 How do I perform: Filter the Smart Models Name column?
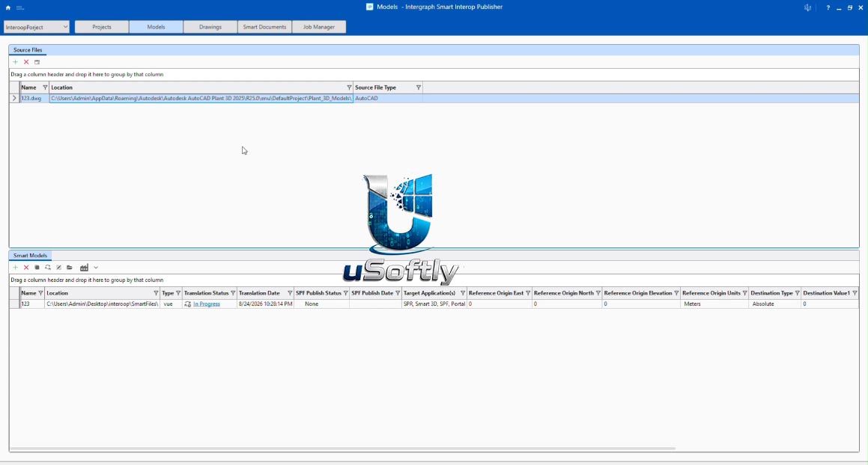click(x=40, y=293)
